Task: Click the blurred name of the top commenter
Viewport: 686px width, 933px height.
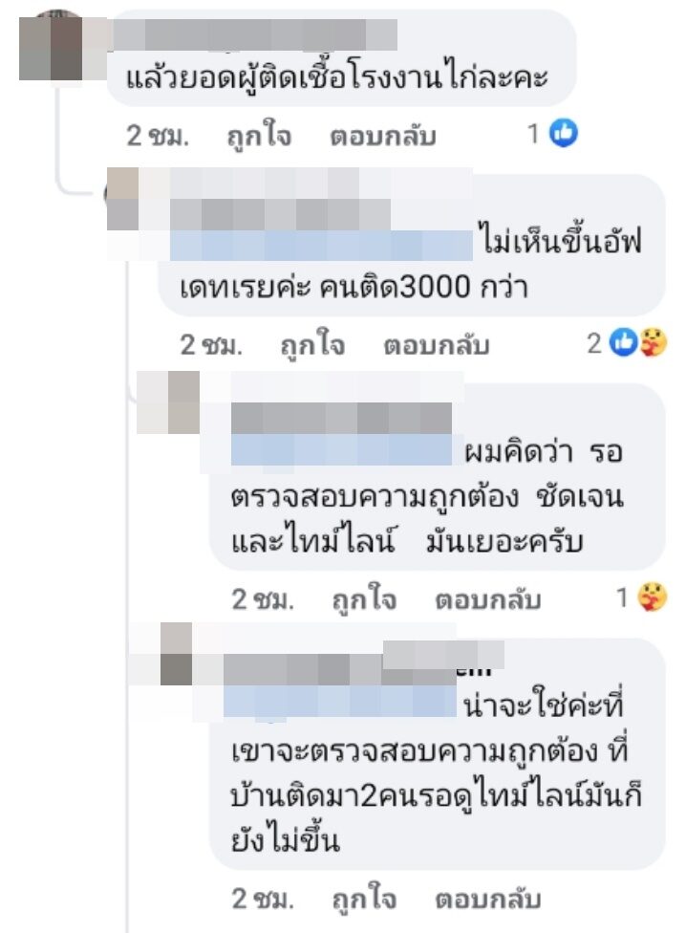Action: click(x=254, y=34)
